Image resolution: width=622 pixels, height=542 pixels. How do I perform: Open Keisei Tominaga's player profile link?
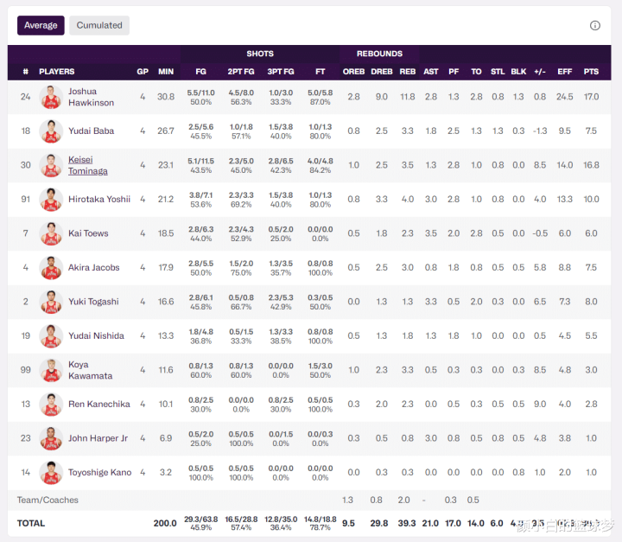coord(87,165)
